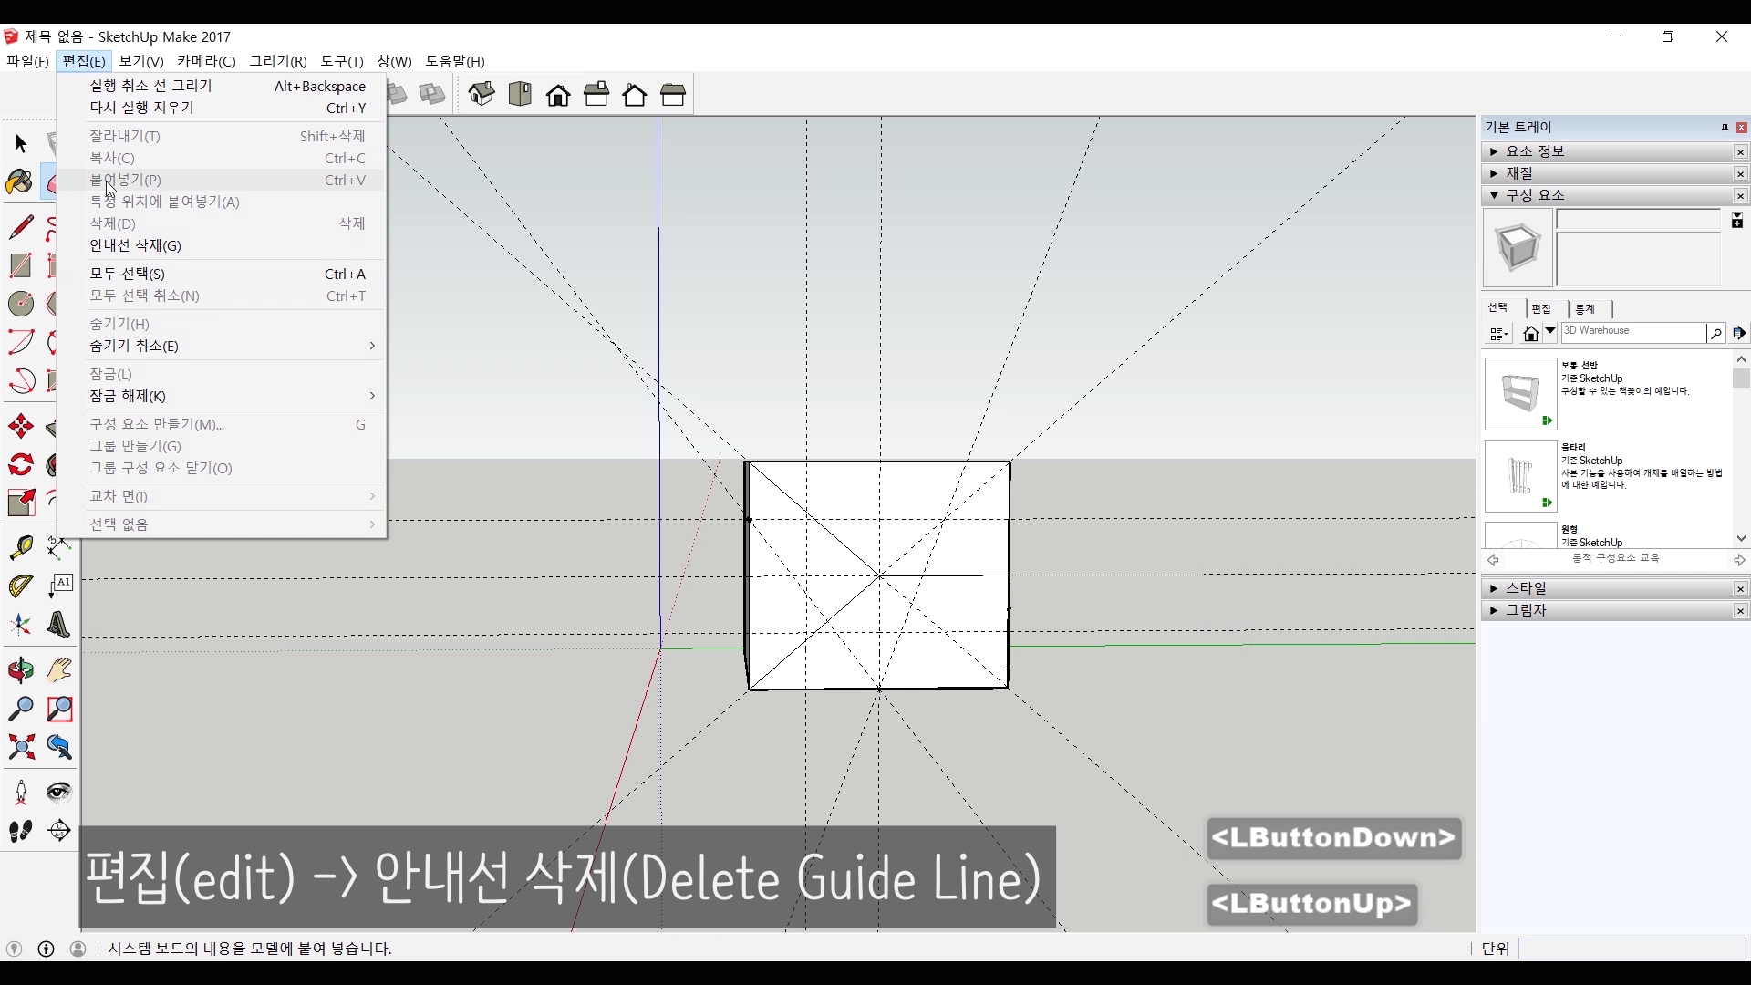Image resolution: width=1751 pixels, height=985 pixels.
Task: Activate the Protractor tool
Action: (x=21, y=586)
